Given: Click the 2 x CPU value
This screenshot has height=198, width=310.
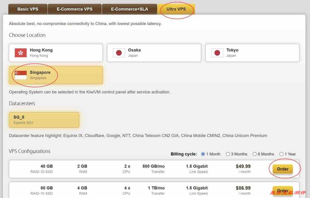Looking at the screenshot, I should tap(127, 166).
